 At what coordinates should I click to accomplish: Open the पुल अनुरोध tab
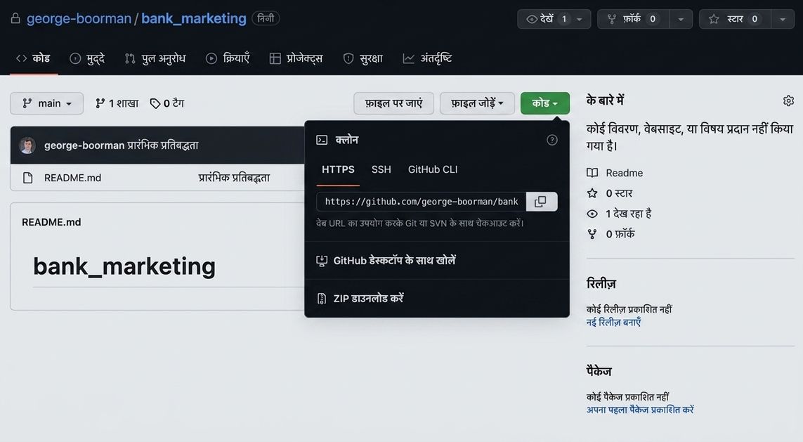(155, 58)
